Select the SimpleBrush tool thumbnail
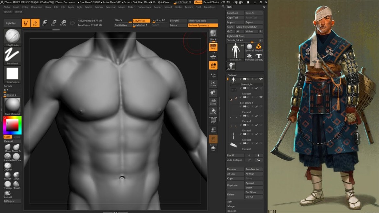The image size is (379, 213). pos(258,47)
